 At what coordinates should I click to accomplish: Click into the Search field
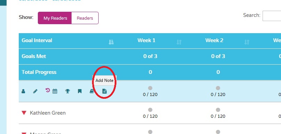pos(272,16)
